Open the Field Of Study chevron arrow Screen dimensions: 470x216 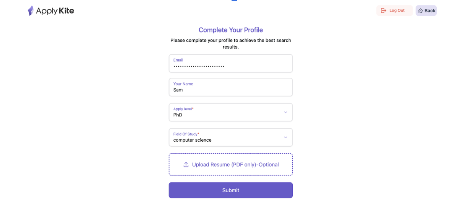tap(285, 137)
